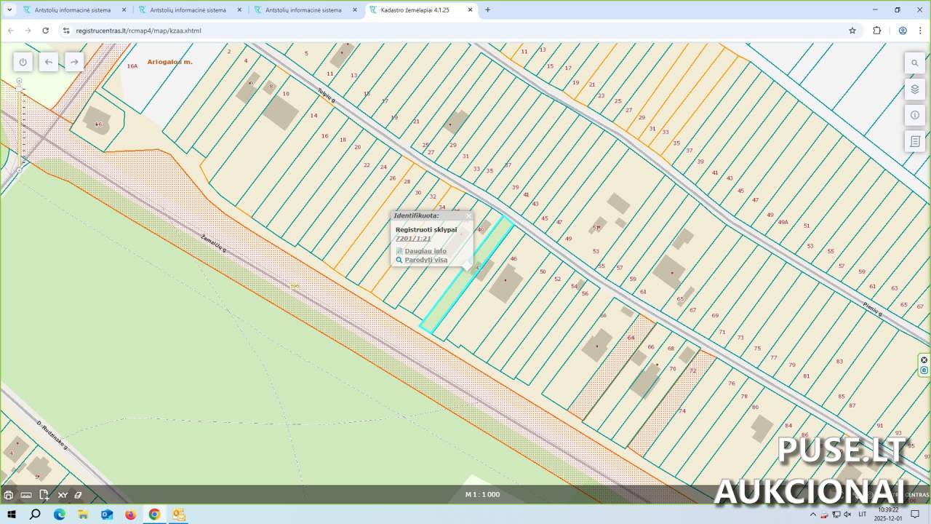Click the power/reset map button
This screenshot has width=931, height=524.
click(23, 63)
